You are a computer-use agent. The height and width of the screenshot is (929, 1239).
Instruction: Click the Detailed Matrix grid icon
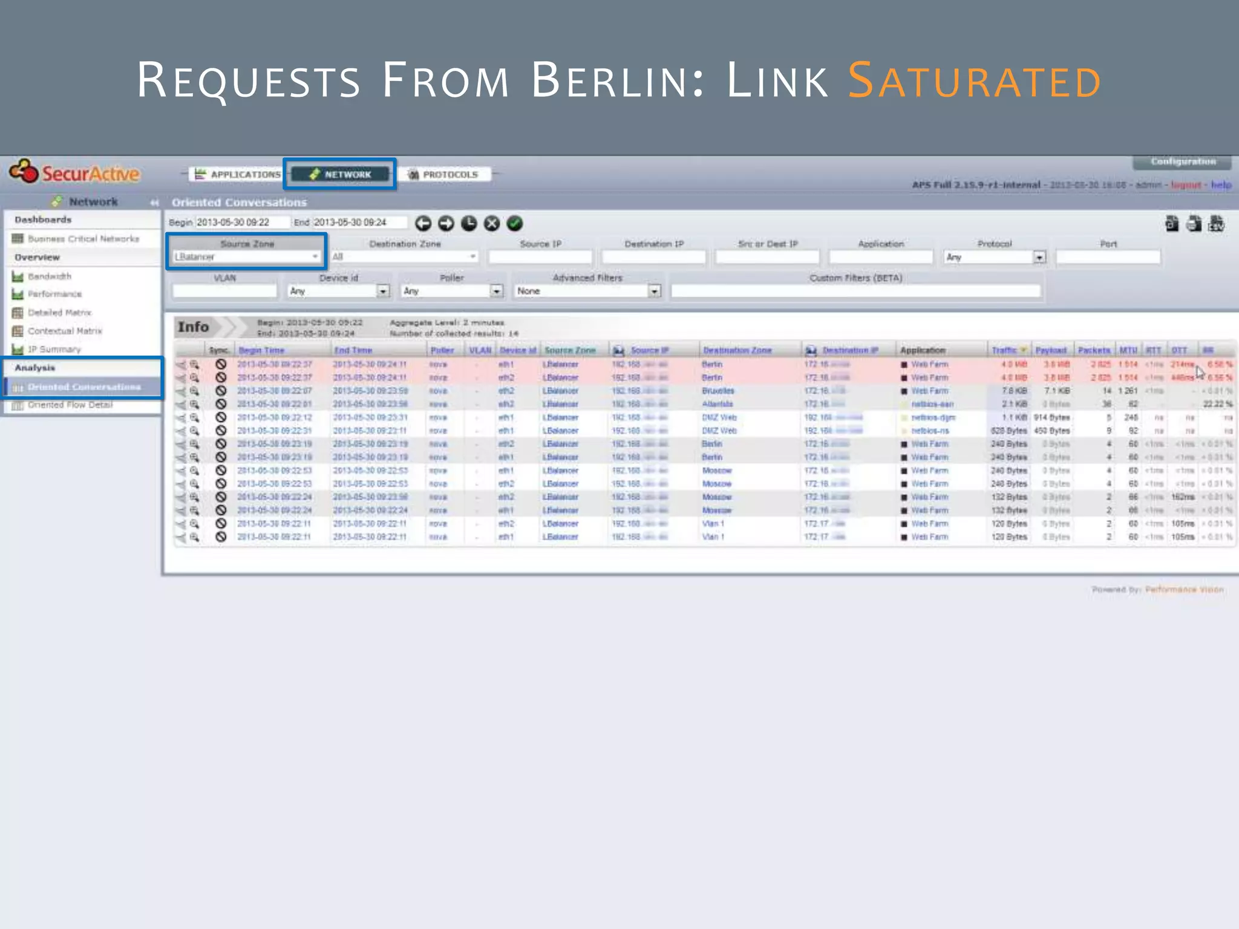(18, 313)
